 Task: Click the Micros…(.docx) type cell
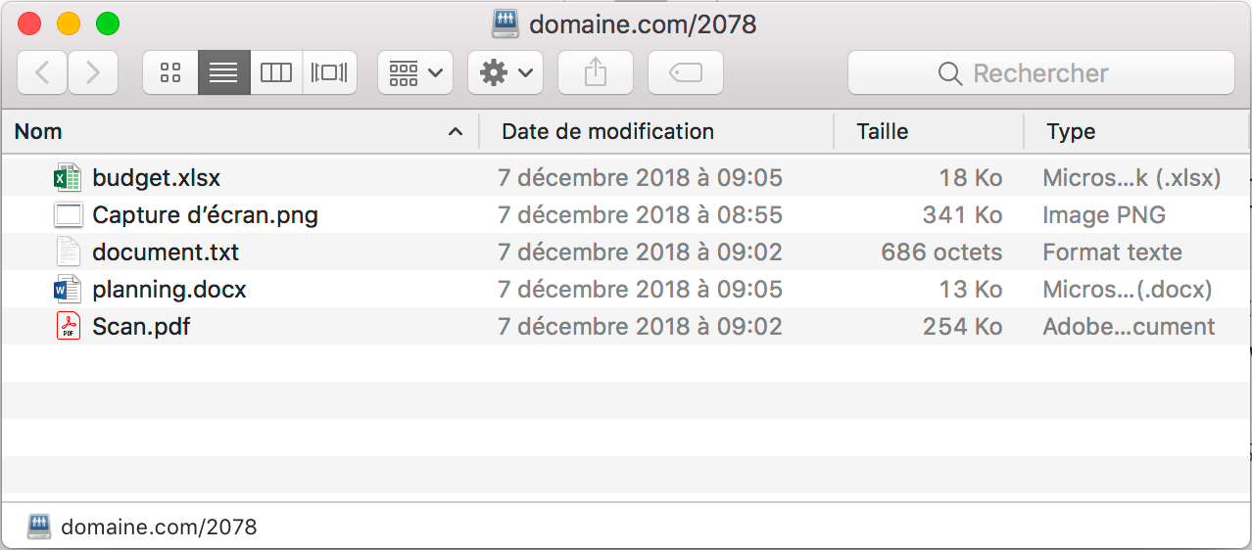[1128, 290]
